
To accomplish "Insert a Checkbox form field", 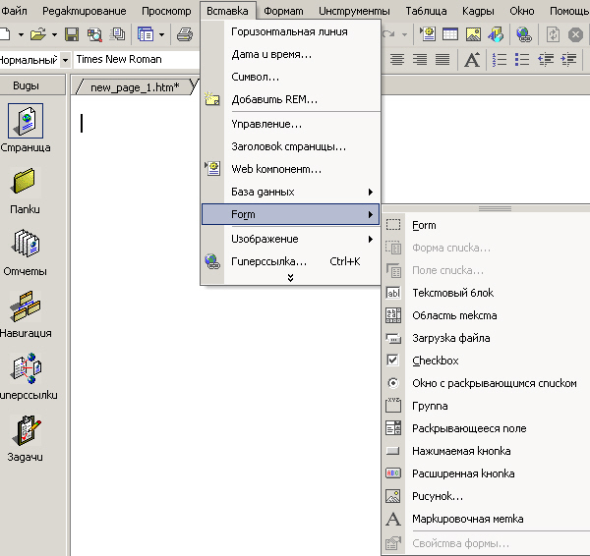I will [435, 361].
